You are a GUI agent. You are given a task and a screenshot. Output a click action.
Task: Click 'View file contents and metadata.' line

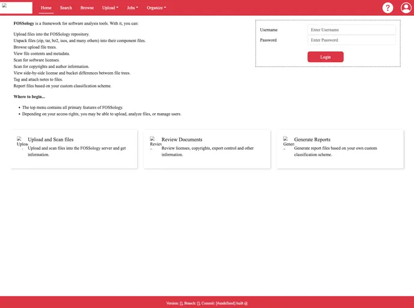point(42,54)
